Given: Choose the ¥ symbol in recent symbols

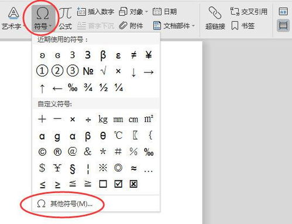Looking at the screenshot, I should (149, 55).
